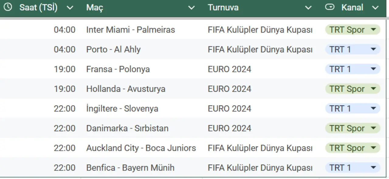Viewport: 389px width, 179px height.
Task: Open the Saat (TSİ) column filter chevron
Action: [x=70, y=8]
